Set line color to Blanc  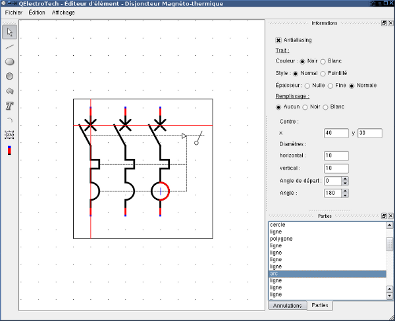[323, 61]
